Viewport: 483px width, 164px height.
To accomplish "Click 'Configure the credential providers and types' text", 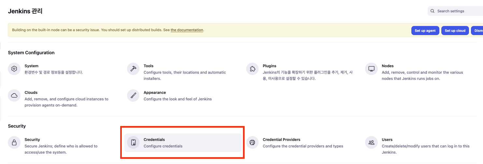I will coord(303,146).
